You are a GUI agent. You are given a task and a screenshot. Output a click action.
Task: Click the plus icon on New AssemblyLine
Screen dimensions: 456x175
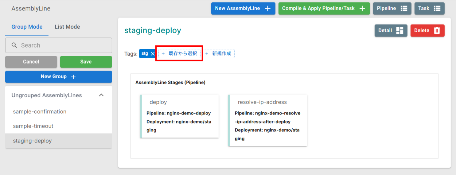tap(268, 9)
